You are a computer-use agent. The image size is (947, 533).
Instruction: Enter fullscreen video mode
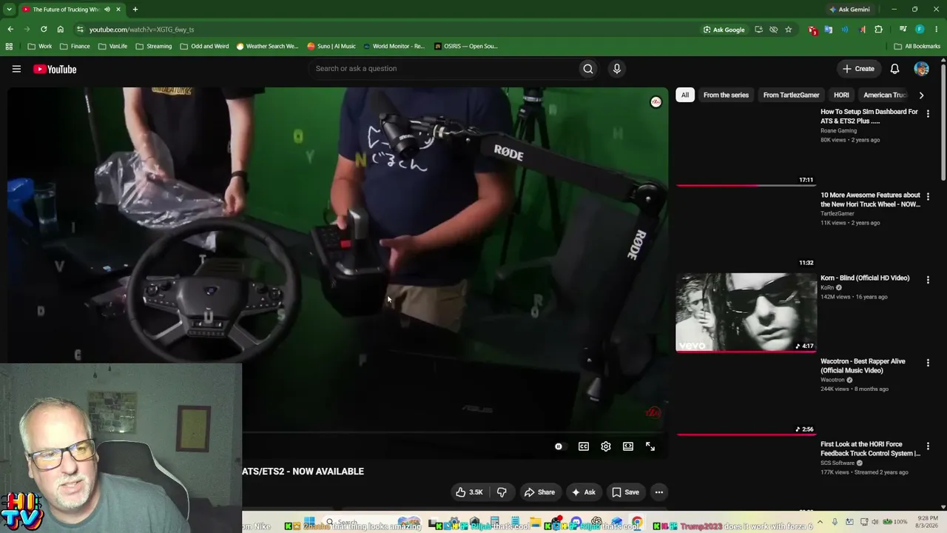point(650,446)
